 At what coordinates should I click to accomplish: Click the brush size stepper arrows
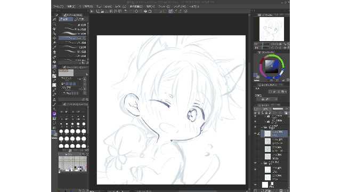coord(85,79)
